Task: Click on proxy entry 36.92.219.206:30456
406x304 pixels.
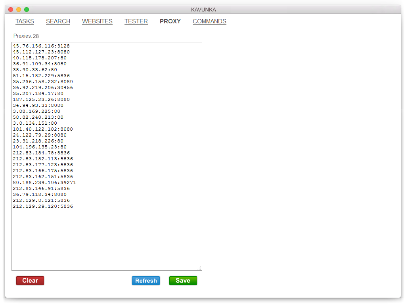Action: coord(43,87)
